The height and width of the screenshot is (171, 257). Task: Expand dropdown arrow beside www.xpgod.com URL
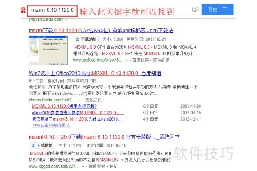coord(83,167)
